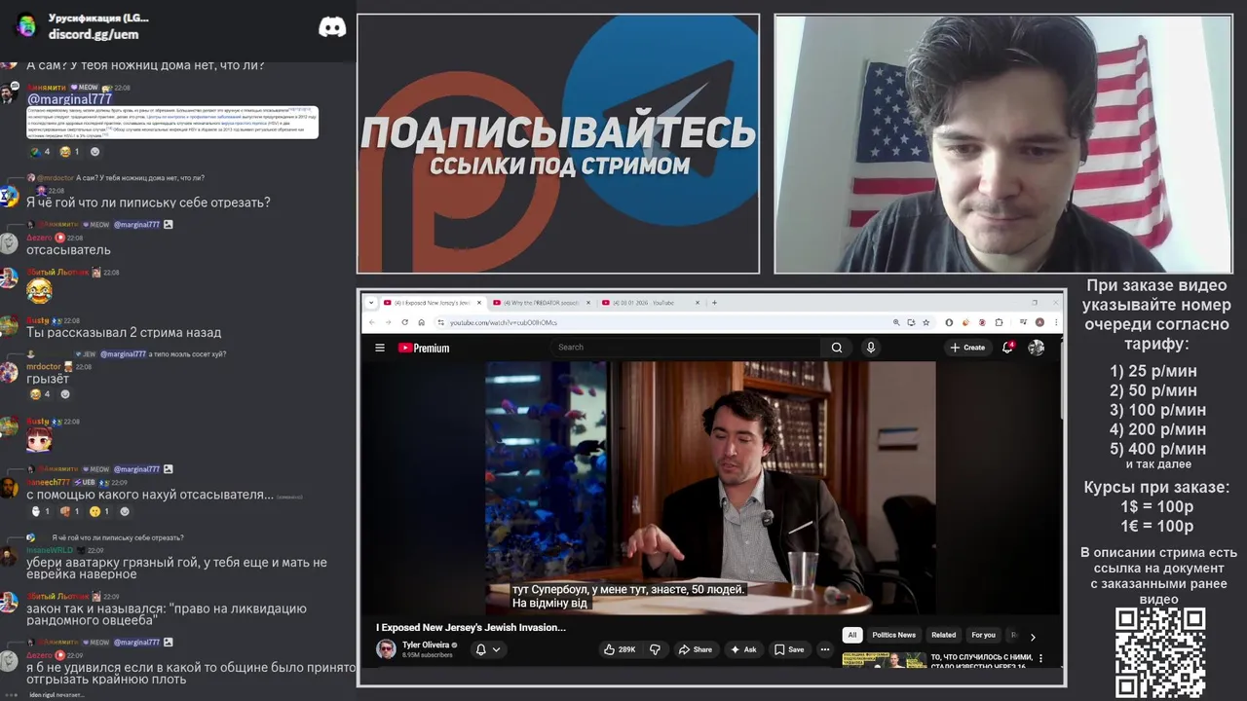Click the YouTube Premium logo
The width and height of the screenshot is (1247, 701).
(x=424, y=348)
